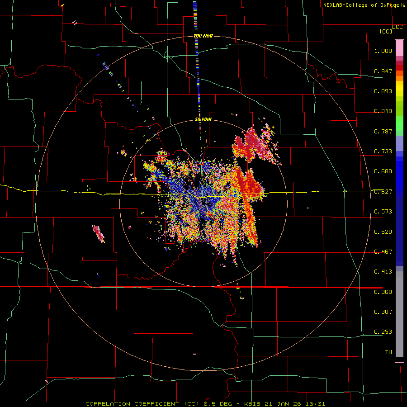This screenshot has height=407, width=407.
Task: Click the 0.467 value on color scale
Action: pos(383,252)
